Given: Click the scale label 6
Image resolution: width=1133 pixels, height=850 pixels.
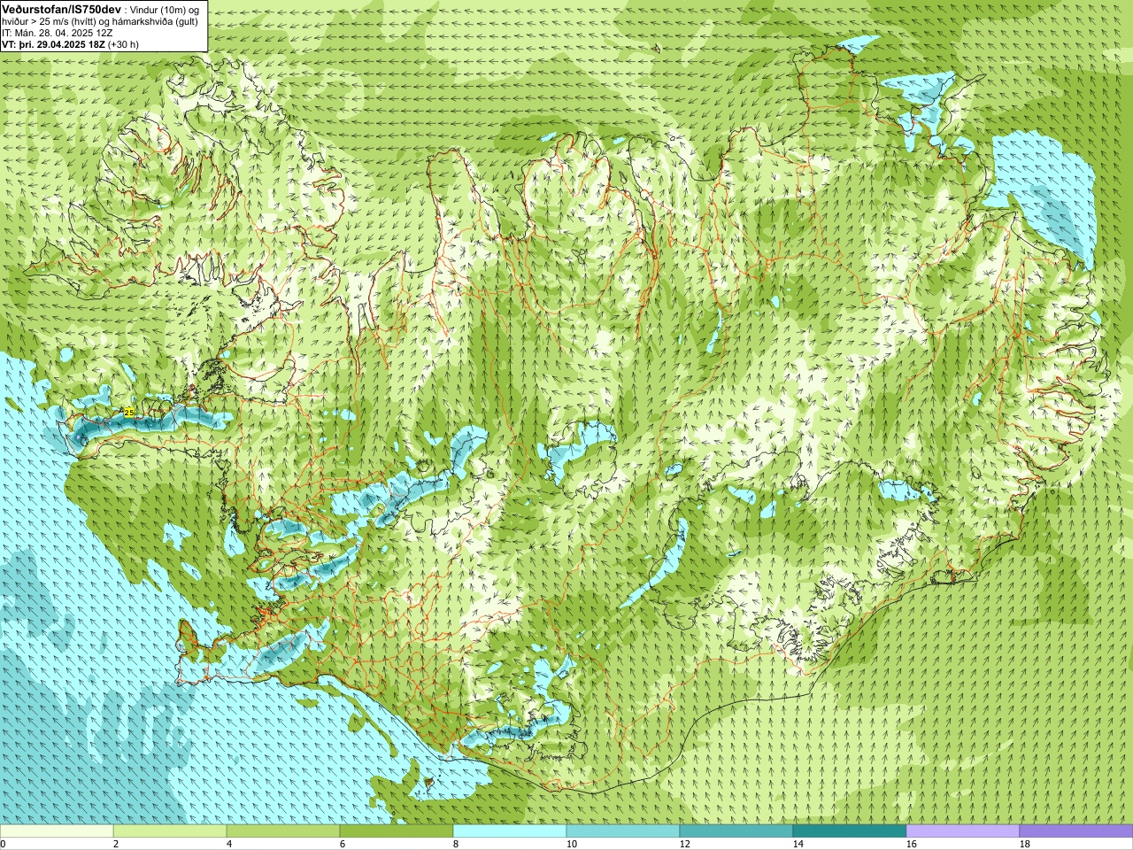Looking at the screenshot, I should (x=343, y=845).
